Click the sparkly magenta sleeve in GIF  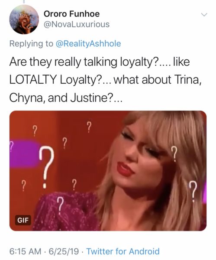[x=66, y=211]
